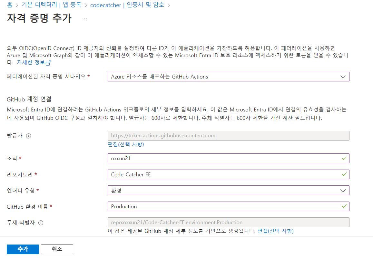Click the 발급자 label text
Image resolution: width=373 pixels, height=261 pixels.
15,136
